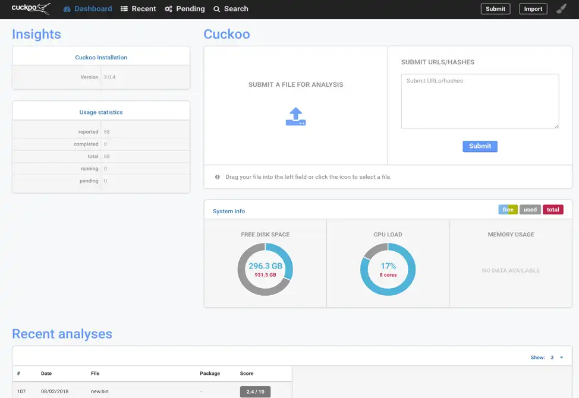Click the Cuckoo Installation panel title

[101, 58]
